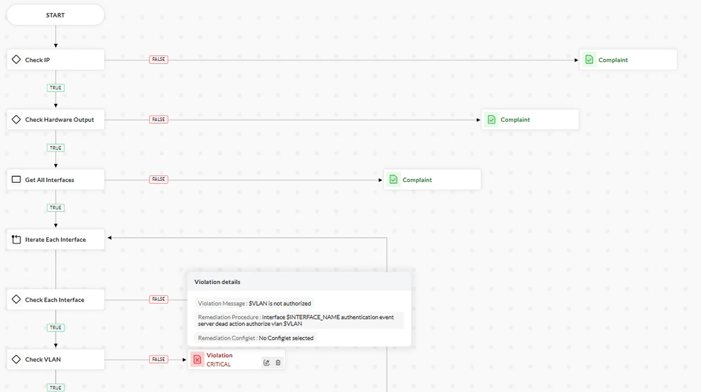Click the green Complaint icon on the Check IP branch
The height and width of the screenshot is (392, 701).
tap(589, 59)
